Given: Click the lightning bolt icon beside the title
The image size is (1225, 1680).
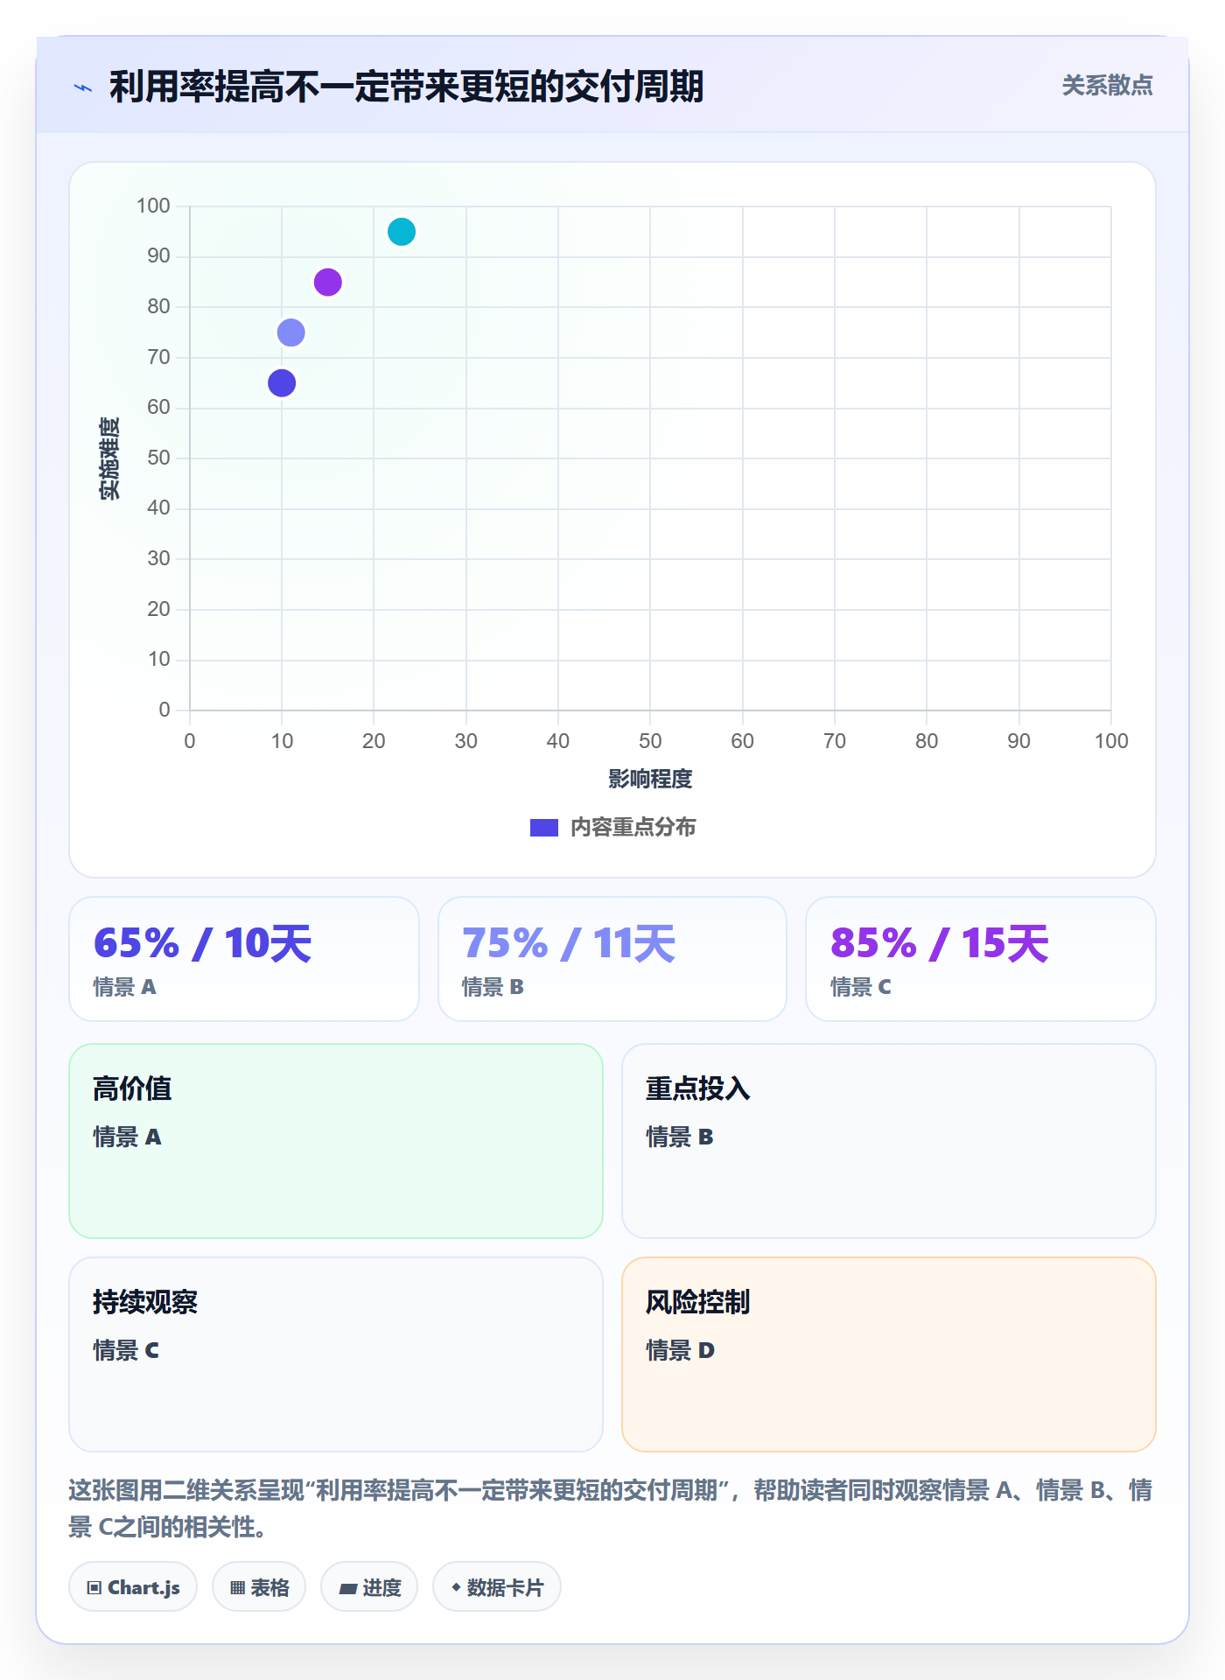Looking at the screenshot, I should pyautogui.click(x=83, y=87).
